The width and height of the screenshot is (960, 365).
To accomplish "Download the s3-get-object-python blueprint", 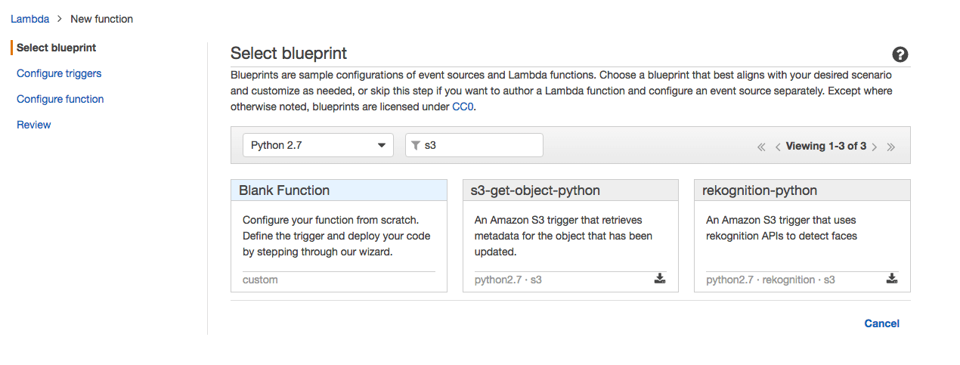I will tap(660, 279).
